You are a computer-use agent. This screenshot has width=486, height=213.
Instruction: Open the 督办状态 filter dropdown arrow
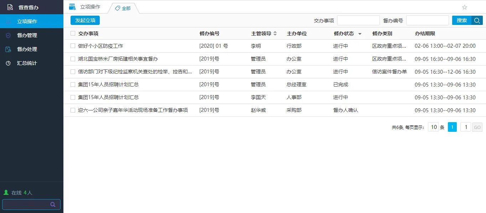click(360, 34)
